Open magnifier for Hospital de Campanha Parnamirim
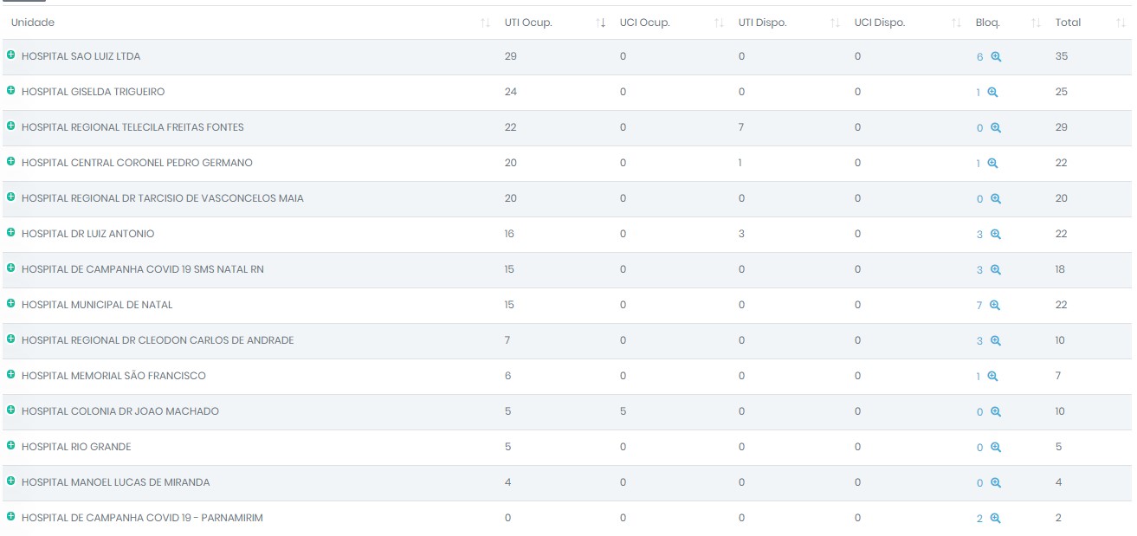The height and width of the screenshot is (536, 1137). (996, 518)
